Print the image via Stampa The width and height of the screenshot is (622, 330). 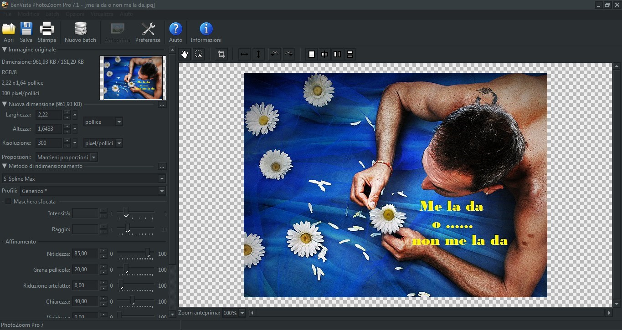pyautogui.click(x=47, y=32)
